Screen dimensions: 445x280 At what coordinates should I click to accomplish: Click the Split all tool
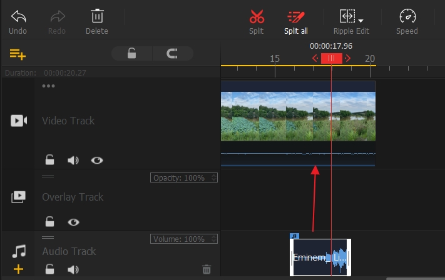pyautogui.click(x=295, y=16)
